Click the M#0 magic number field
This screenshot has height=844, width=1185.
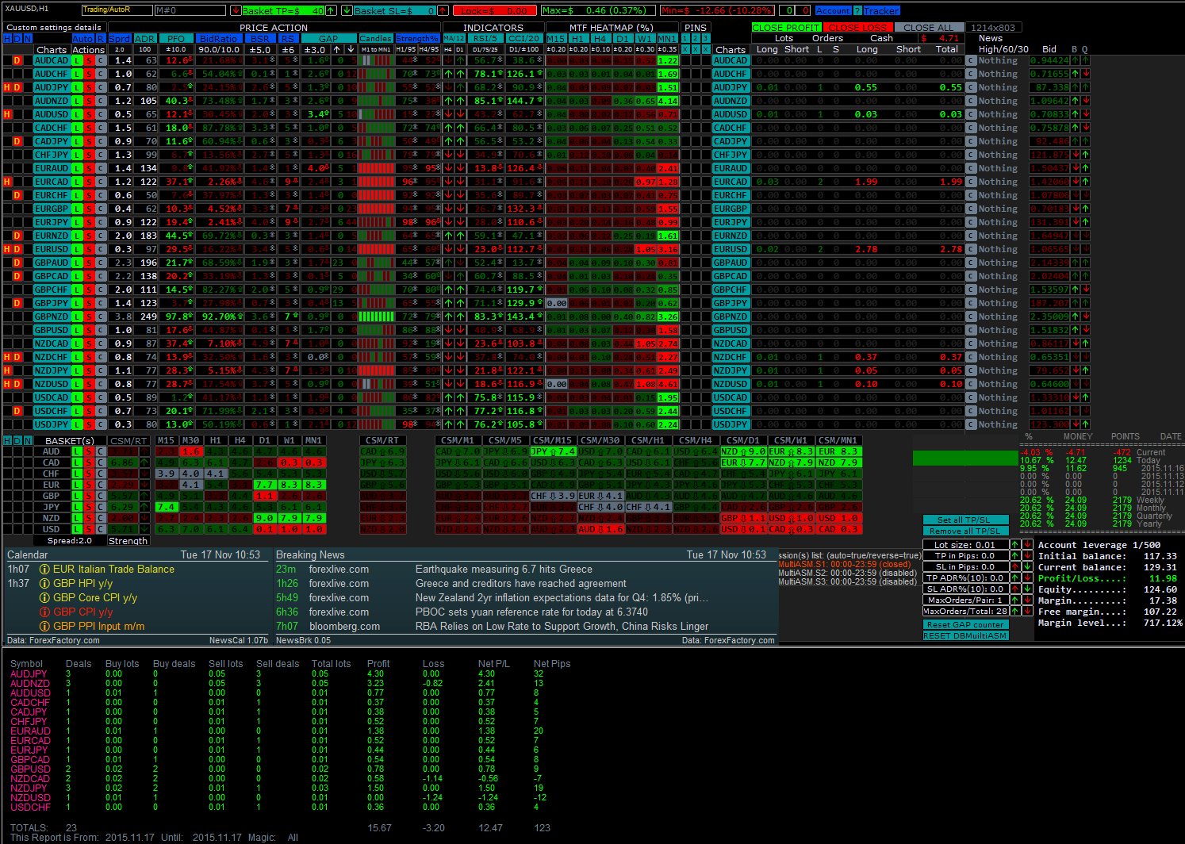click(190, 10)
